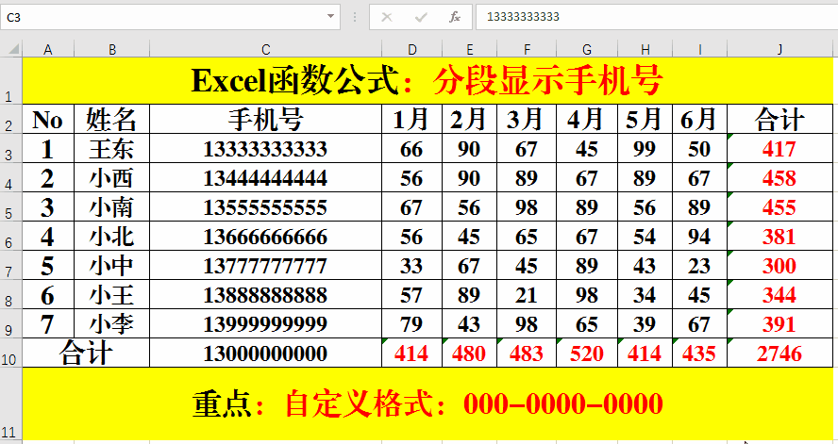
Task: Select row 7 header
Action: (x=10, y=265)
